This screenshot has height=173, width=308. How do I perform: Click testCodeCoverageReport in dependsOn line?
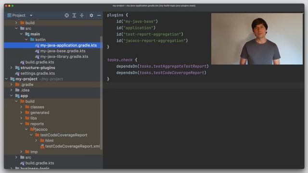coord(179,73)
